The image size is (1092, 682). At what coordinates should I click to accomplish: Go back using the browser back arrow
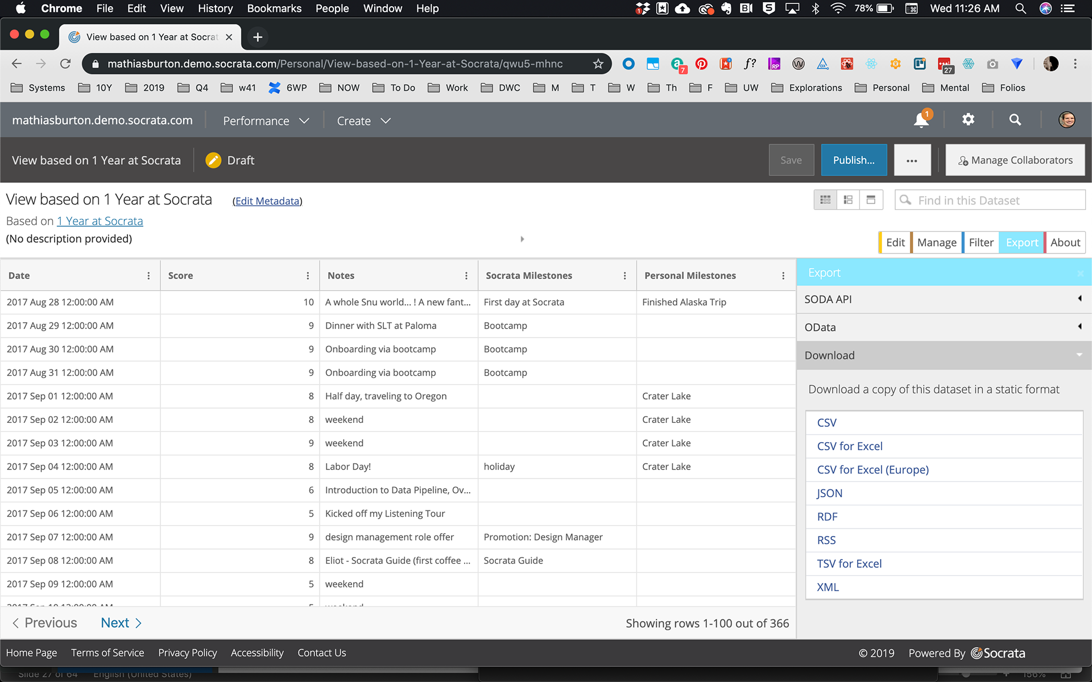point(16,64)
